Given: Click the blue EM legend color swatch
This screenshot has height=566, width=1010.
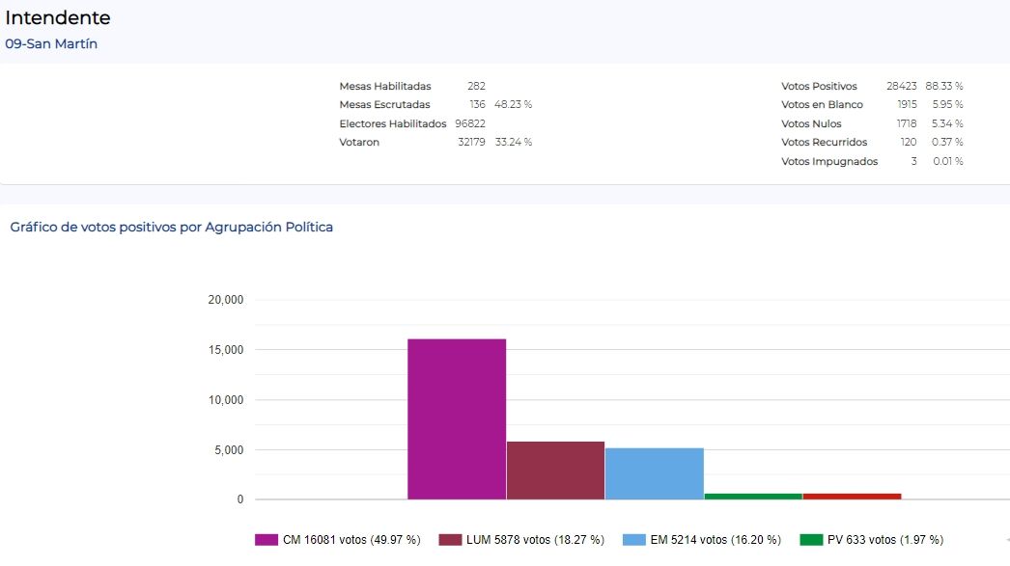Looking at the screenshot, I should pos(634,540).
